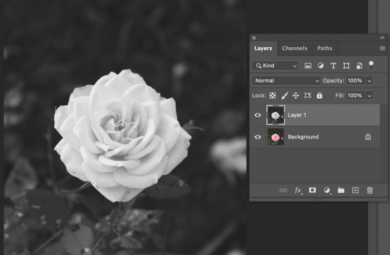The width and height of the screenshot is (390, 255).
Task: Select the Background layer thumbnail
Action: coord(276,137)
